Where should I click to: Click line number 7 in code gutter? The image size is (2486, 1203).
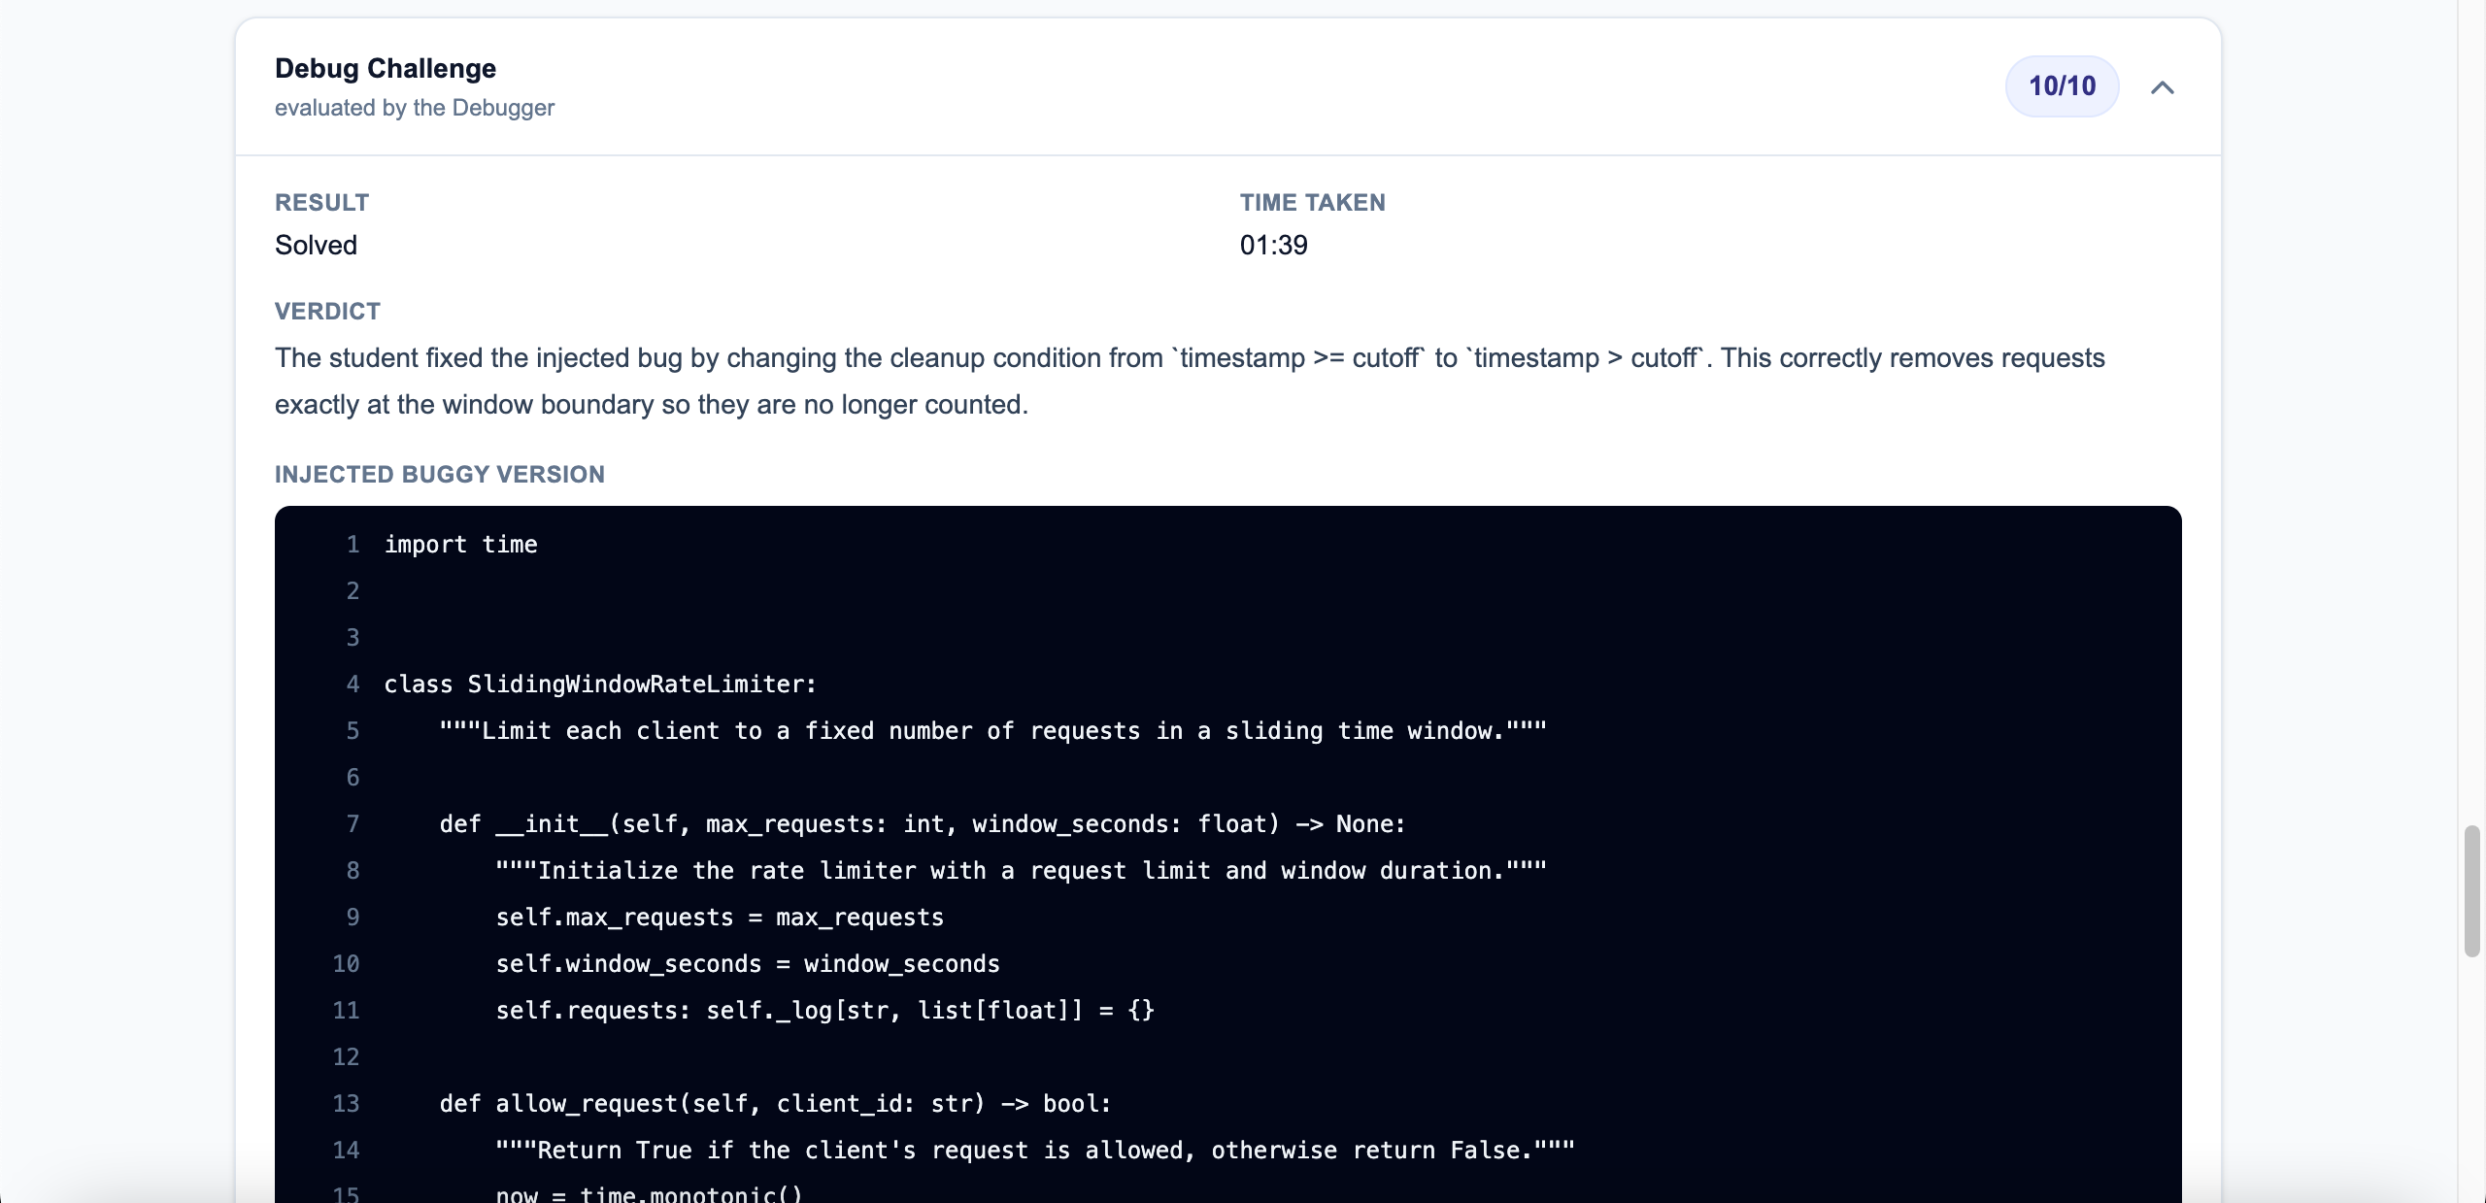[353, 824]
